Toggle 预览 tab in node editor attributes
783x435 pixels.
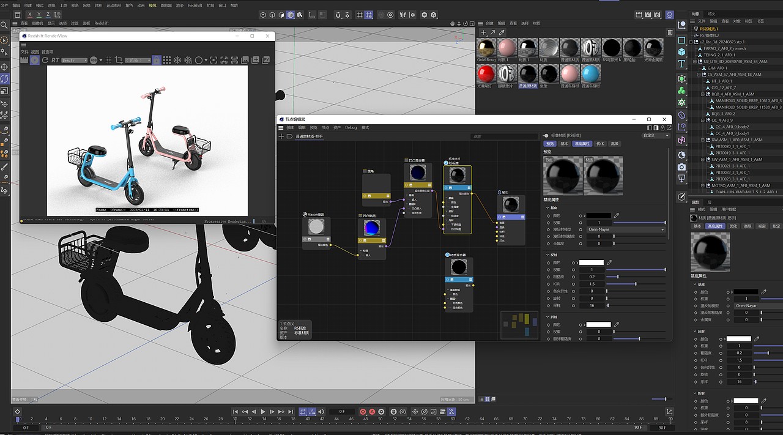549,144
